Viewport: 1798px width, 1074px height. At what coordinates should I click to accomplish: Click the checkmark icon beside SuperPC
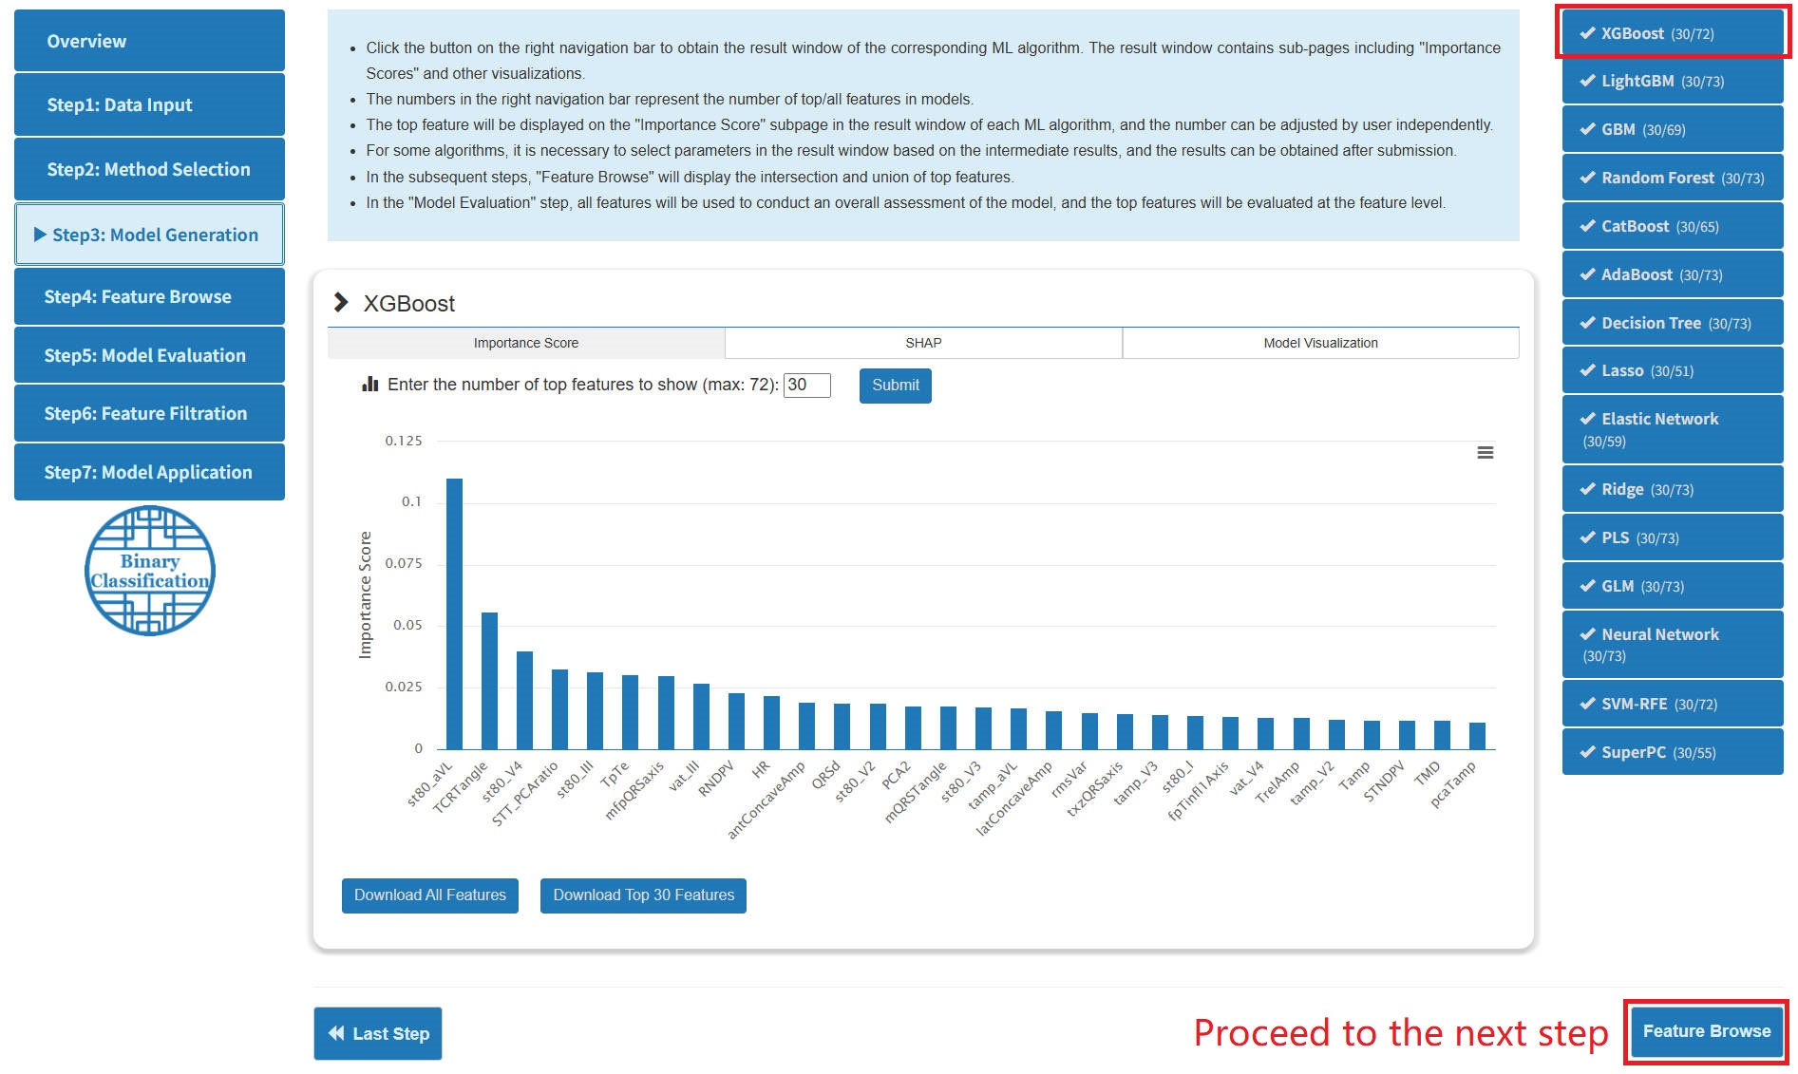[x=1586, y=752]
